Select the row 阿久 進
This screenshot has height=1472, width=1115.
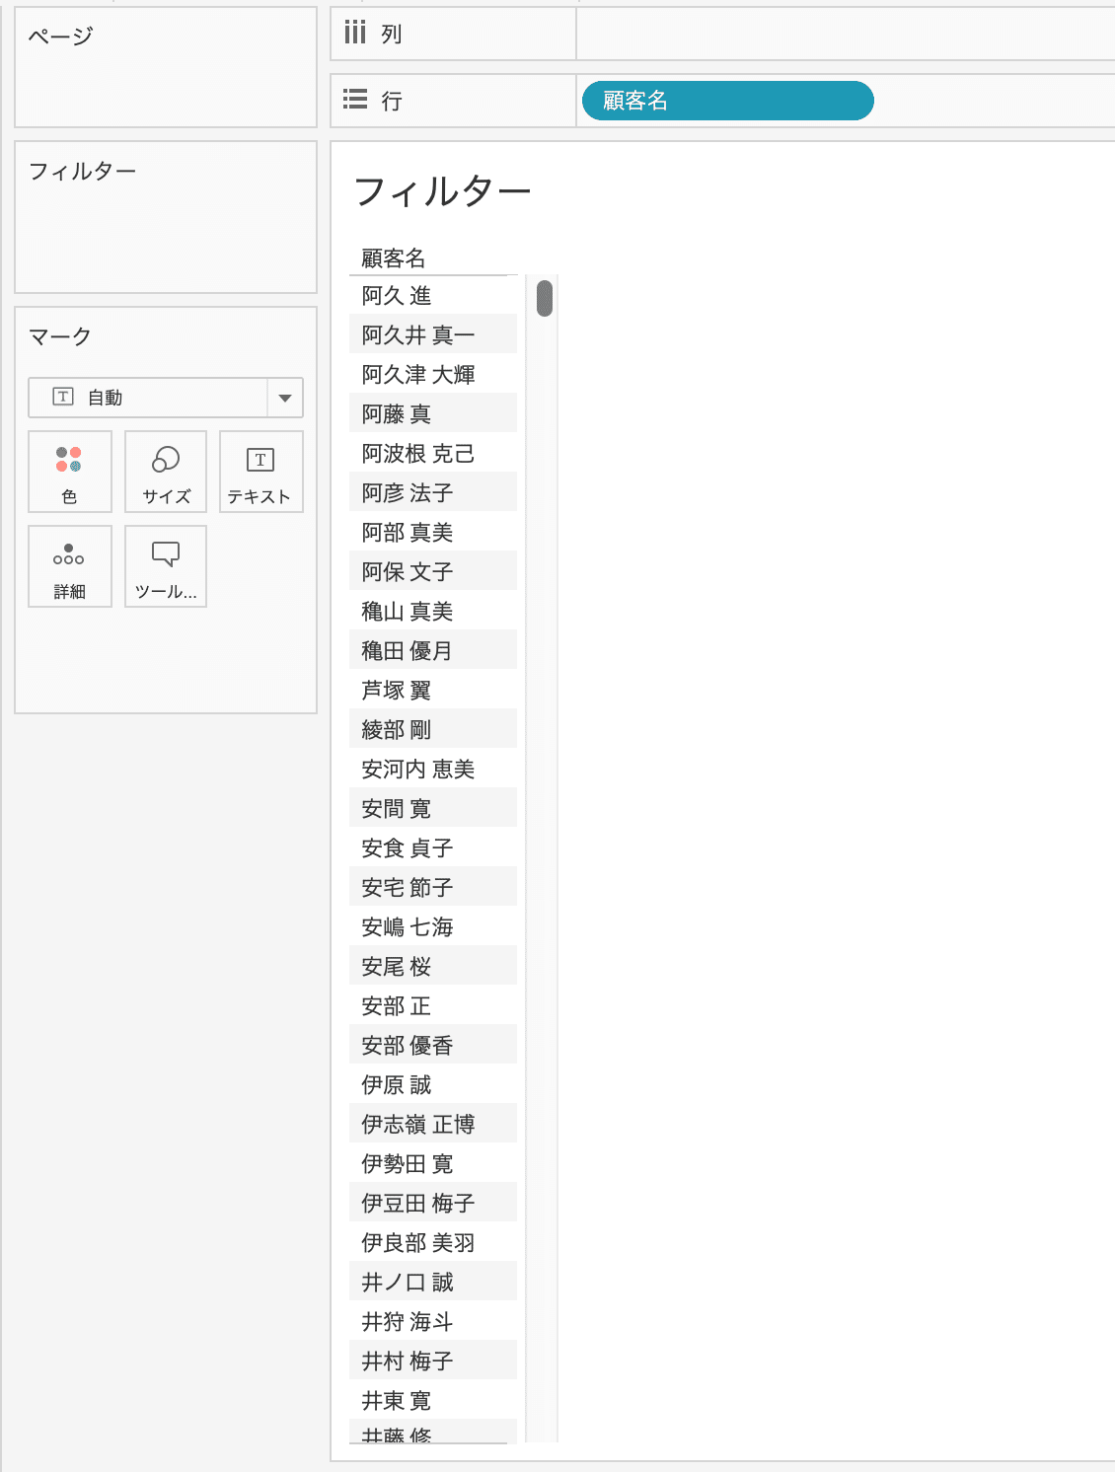[x=433, y=295]
